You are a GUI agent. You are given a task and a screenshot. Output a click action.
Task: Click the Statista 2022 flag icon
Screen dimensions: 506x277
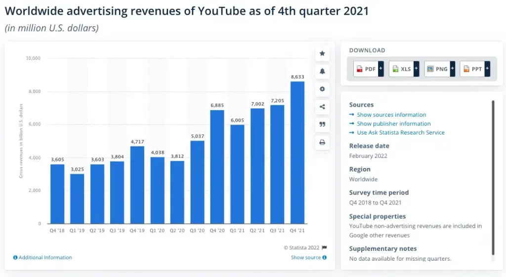coord(325,248)
